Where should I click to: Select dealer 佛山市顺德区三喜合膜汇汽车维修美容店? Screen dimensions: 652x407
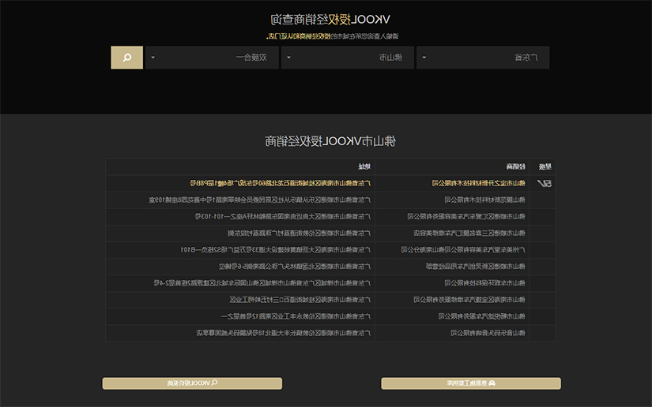pos(469,233)
